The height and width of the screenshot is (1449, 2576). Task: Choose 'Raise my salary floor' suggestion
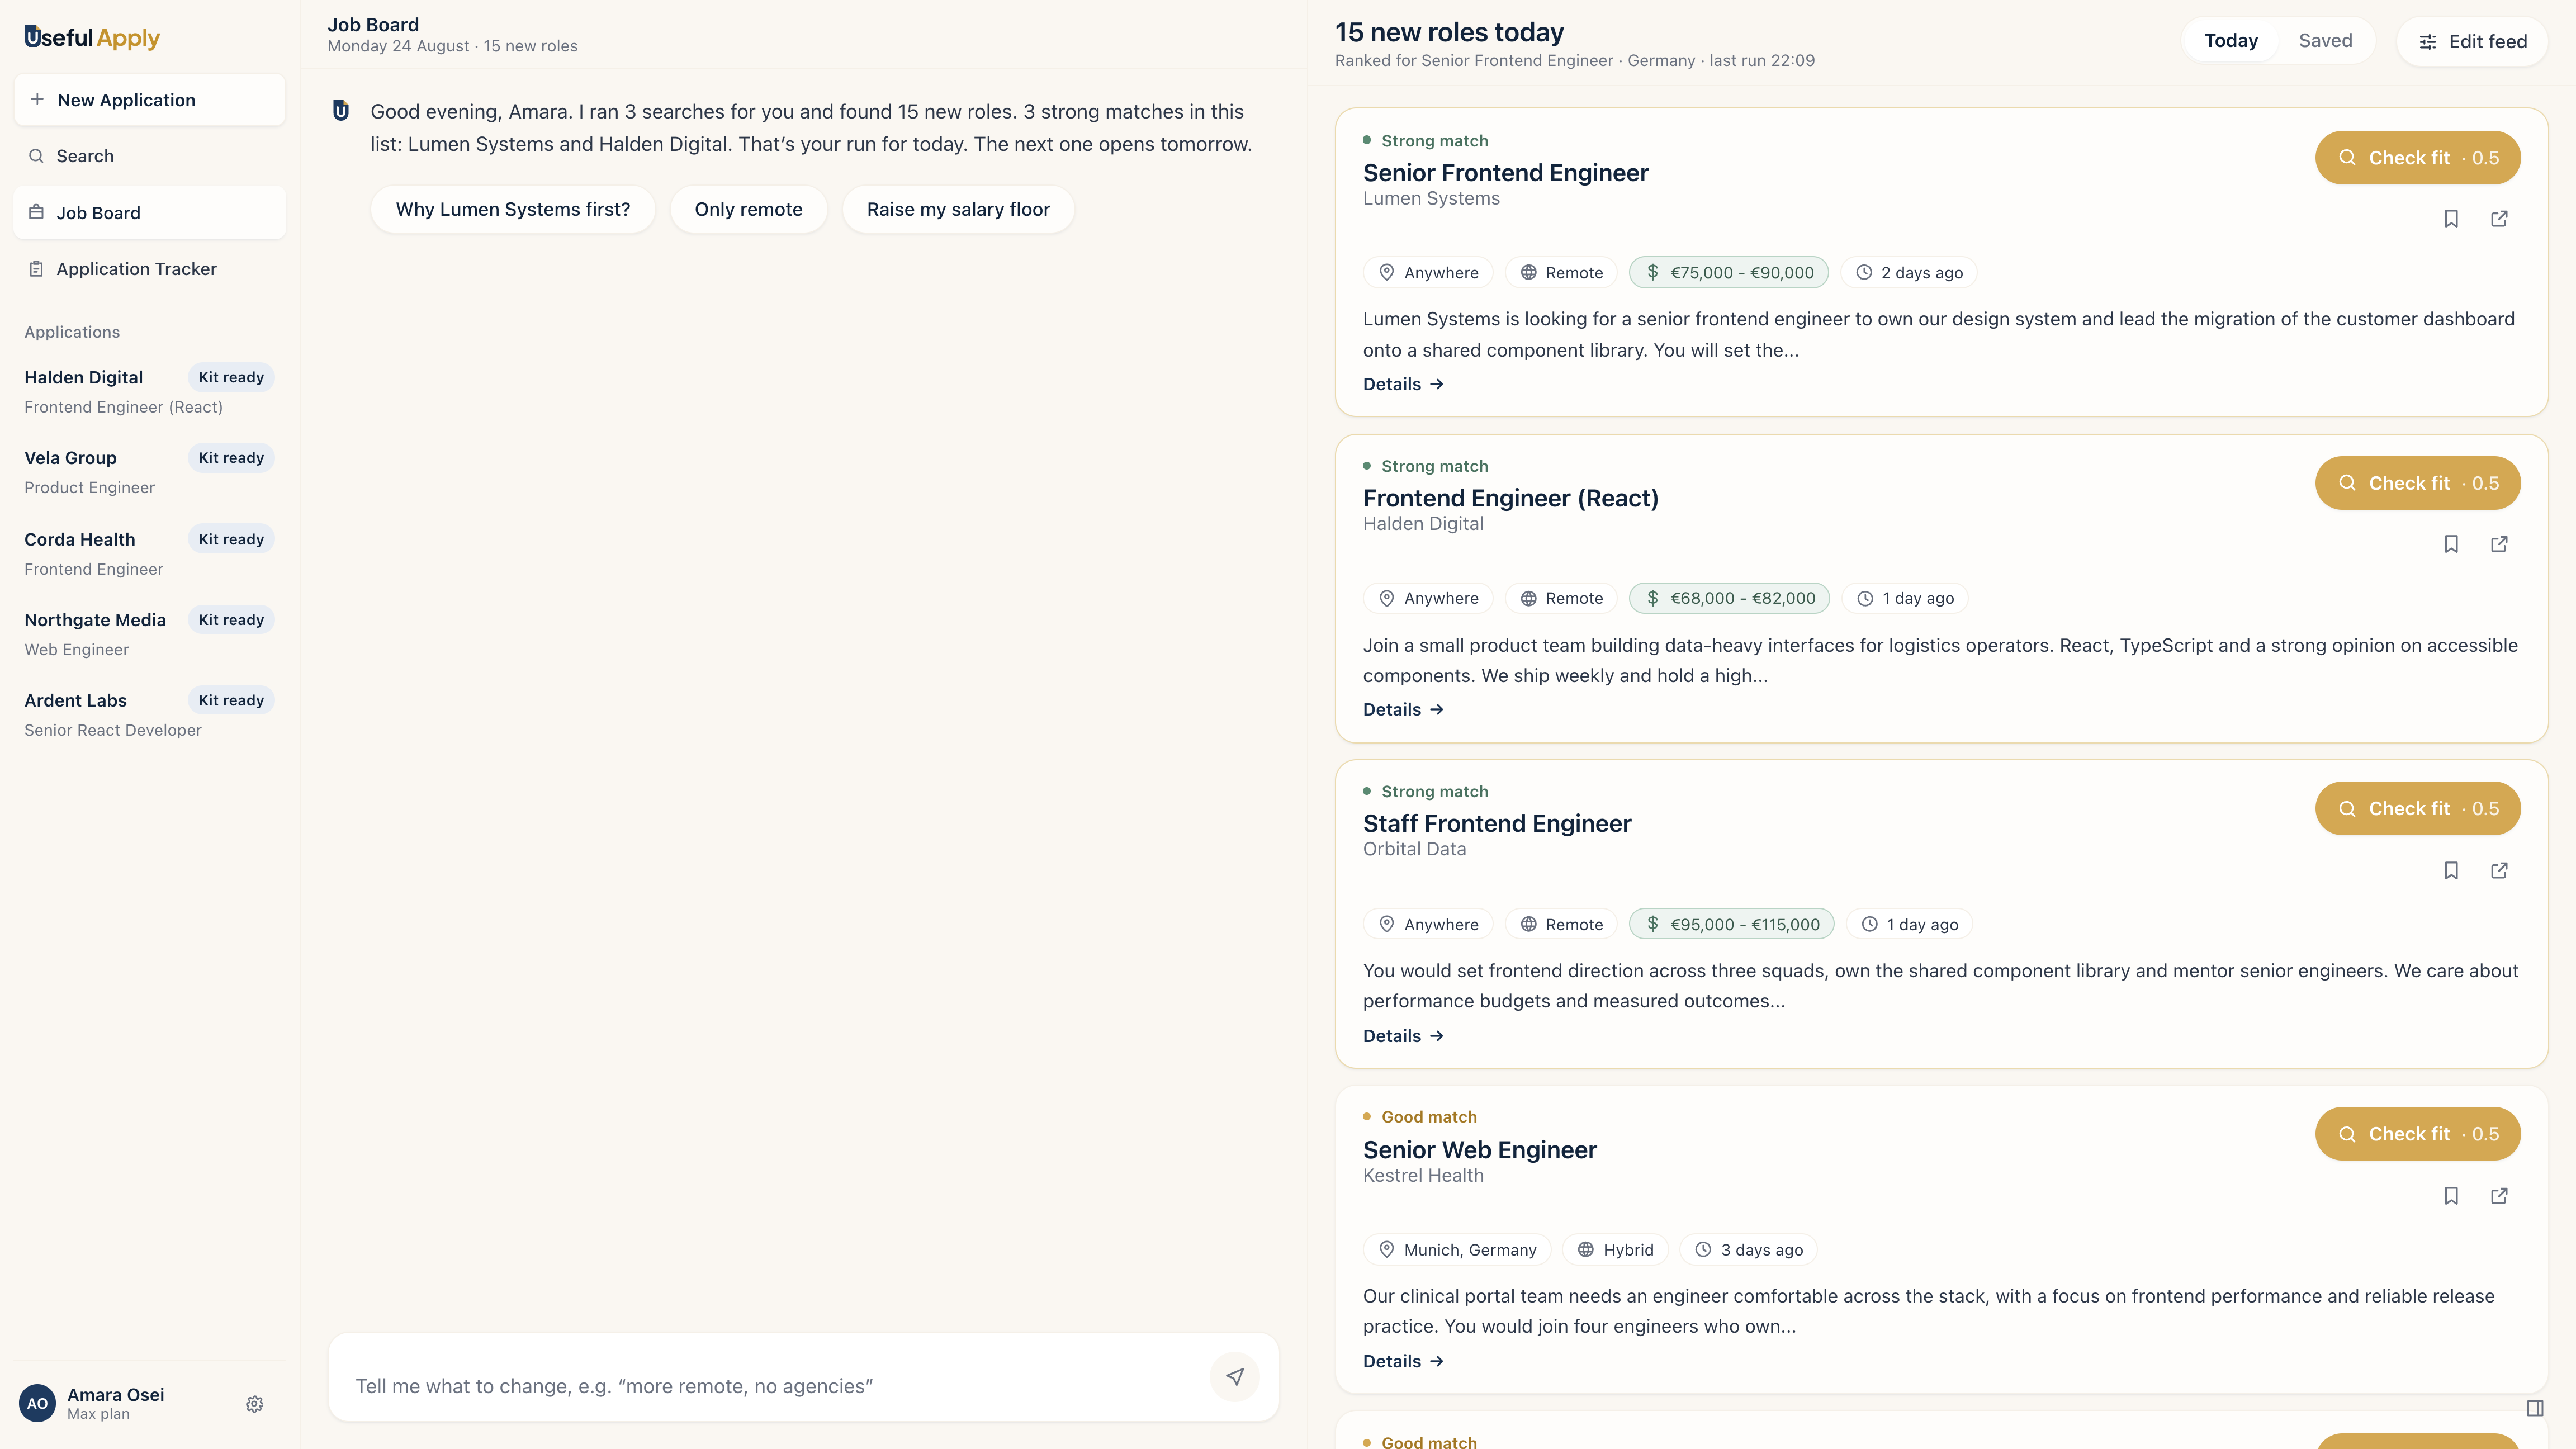click(958, 209)
